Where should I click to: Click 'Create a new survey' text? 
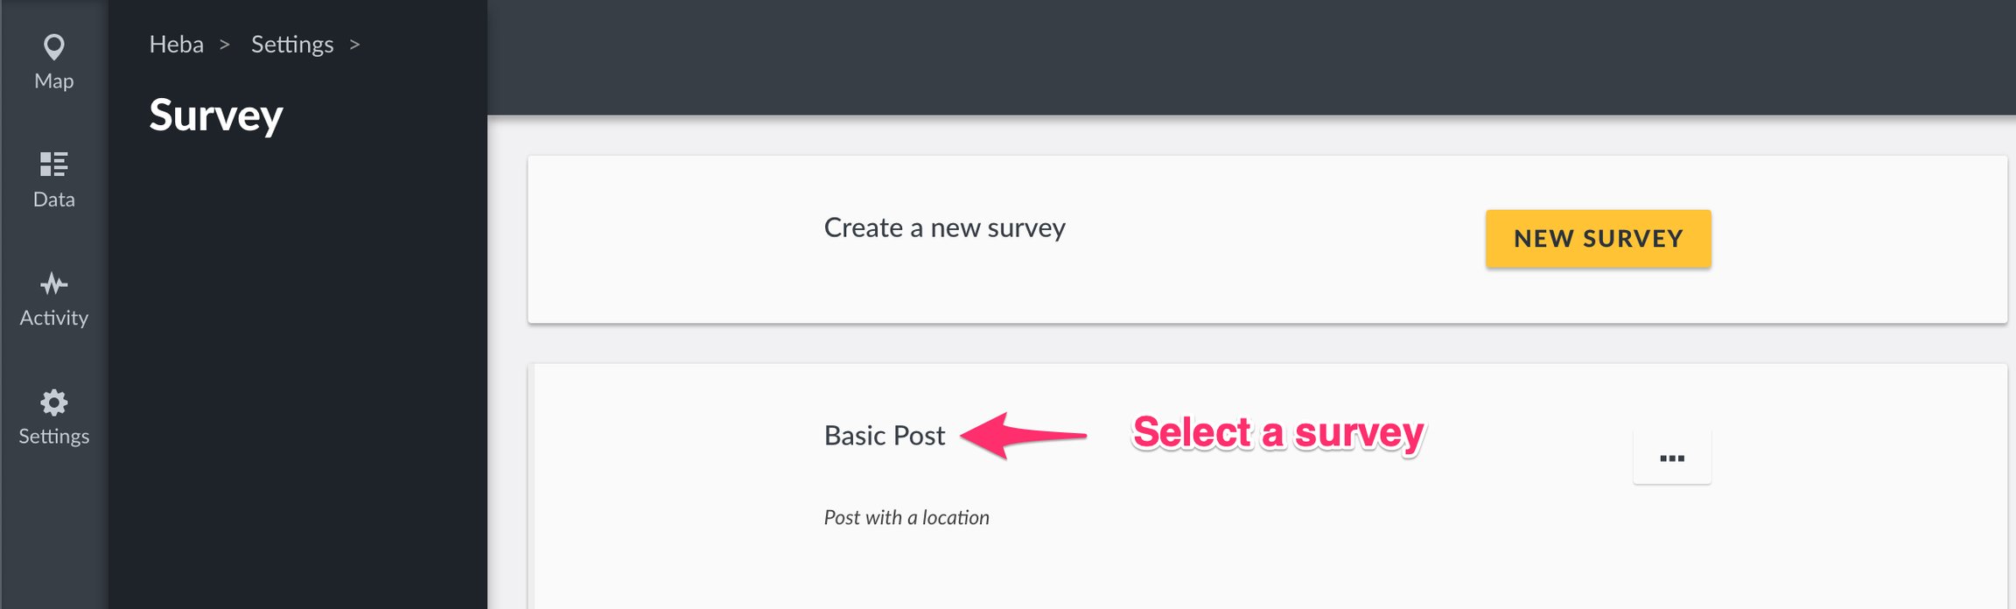pyautogui.click(x=945, y=227)
